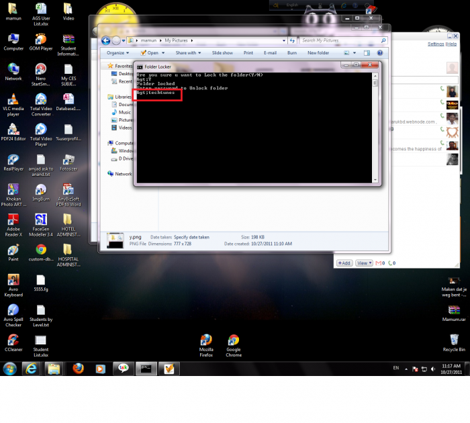Screen dimensions: 470x423
Task: Expand the Organize dropdown in Explorer
Action: pyautogui.click(x=117, y=53)
